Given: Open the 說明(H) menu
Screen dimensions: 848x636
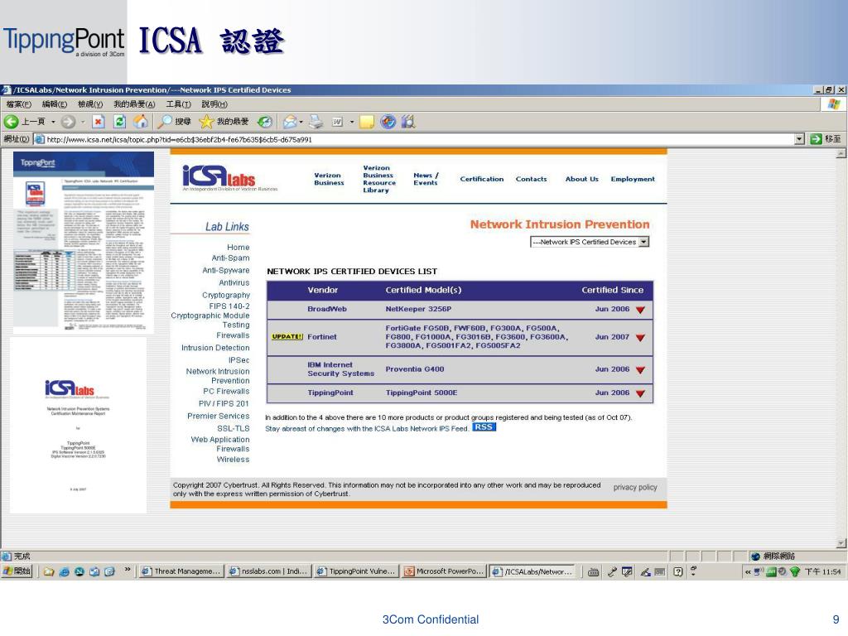Looking at the screenshot, I should click(214, 104).
